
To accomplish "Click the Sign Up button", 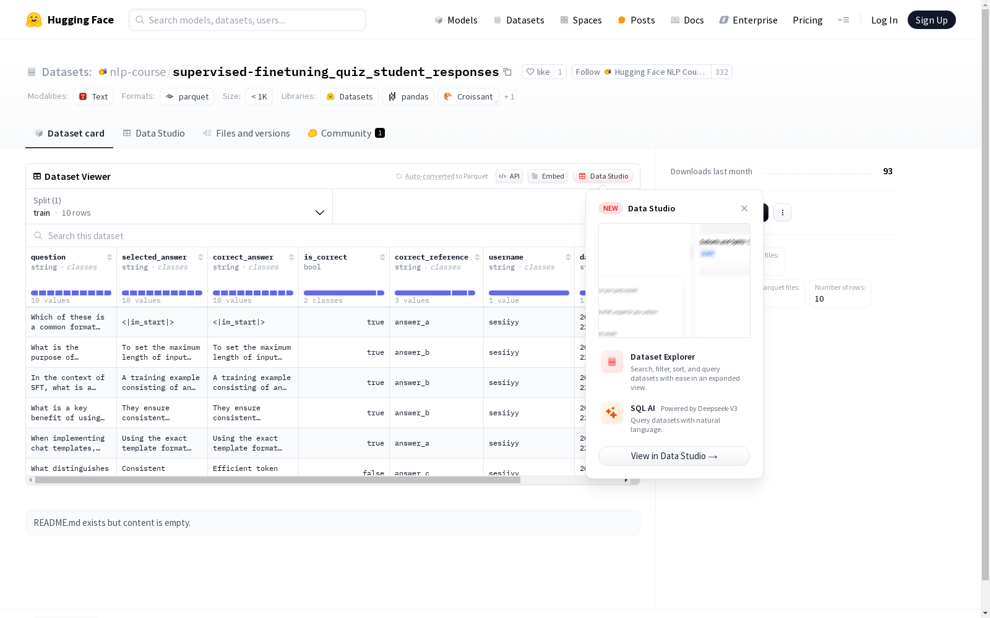I will [932, 20].
